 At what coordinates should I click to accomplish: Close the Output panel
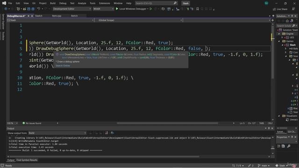click(x=272, y=128)
